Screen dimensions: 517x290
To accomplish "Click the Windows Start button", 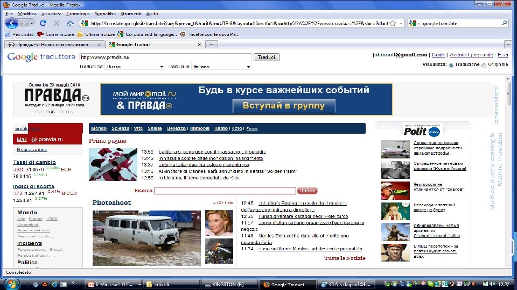I will coord(11,284).
